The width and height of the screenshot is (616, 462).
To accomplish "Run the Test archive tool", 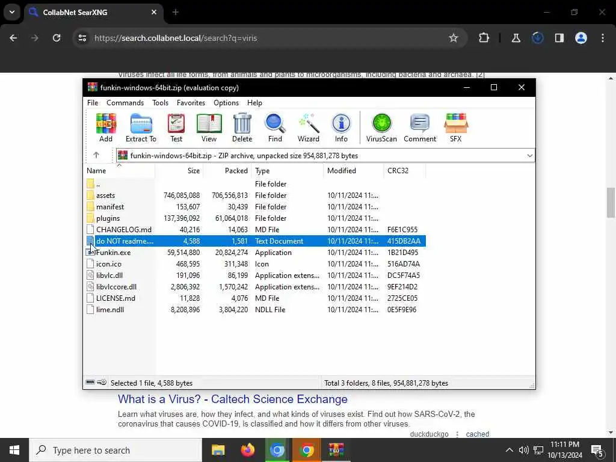I will [x=176, y=128].
